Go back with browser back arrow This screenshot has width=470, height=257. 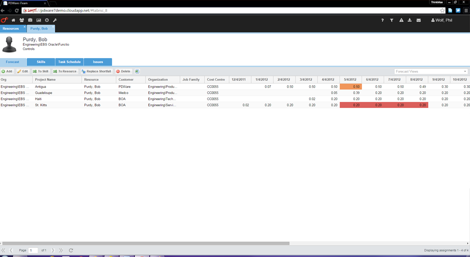click(3, 10)
